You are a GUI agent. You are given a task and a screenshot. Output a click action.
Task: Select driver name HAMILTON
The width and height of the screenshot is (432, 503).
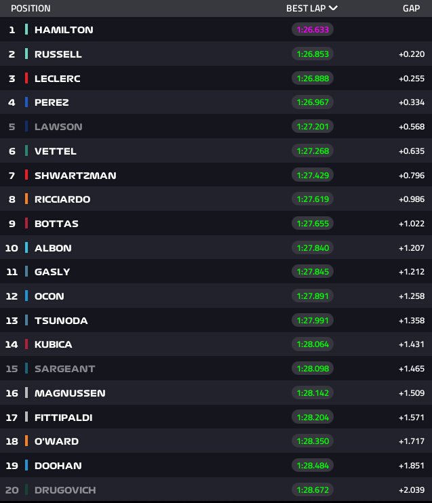(64, 30)
